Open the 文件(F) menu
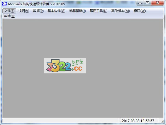The image size is (166, 125). (x=9, y=11)
